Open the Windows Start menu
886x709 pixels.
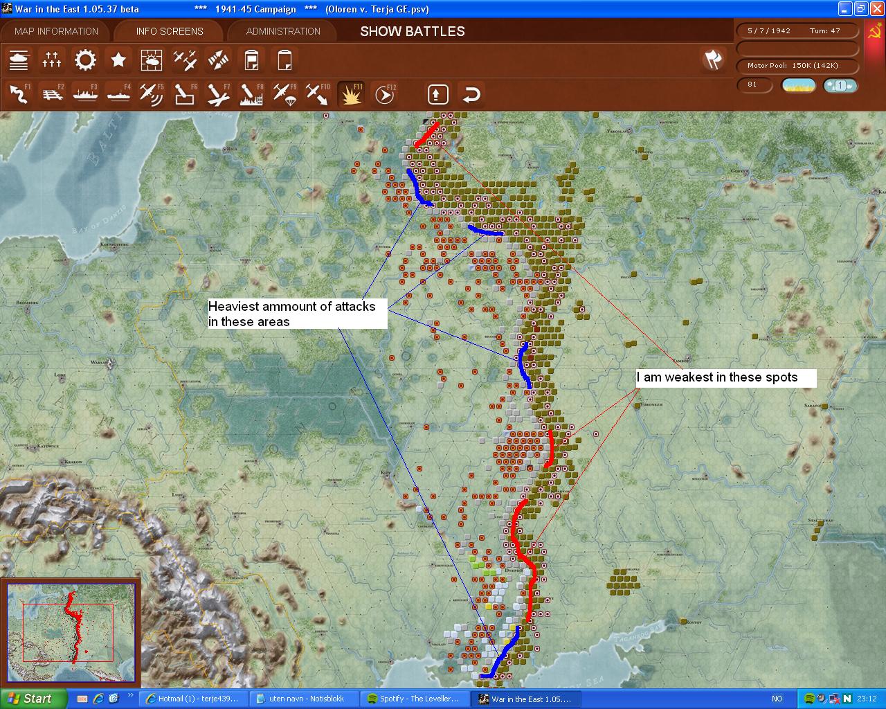[33, 699]
